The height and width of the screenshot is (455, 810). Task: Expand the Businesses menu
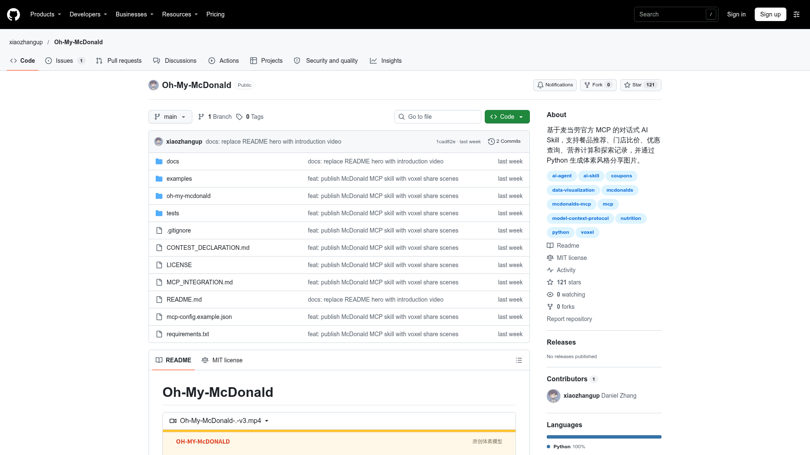point(135,14)
